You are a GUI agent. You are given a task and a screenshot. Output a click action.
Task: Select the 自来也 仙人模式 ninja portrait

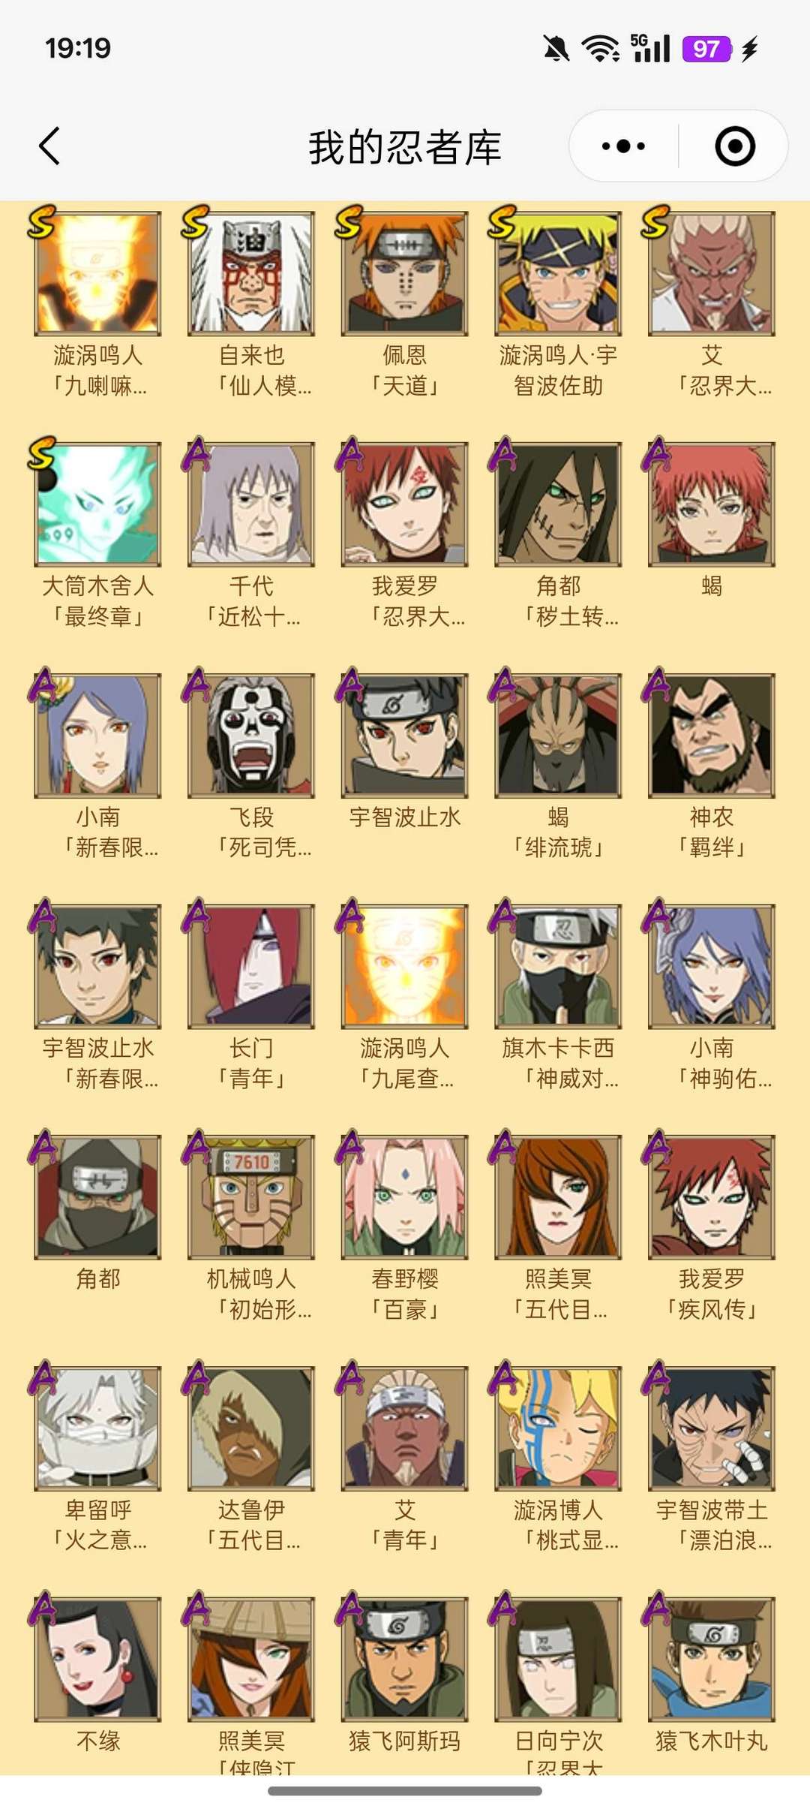point(251,273)
